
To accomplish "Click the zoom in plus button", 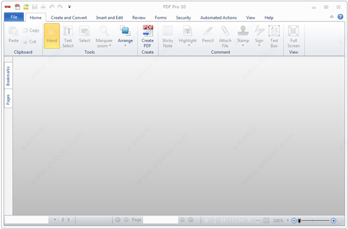I will pos(333,220).
